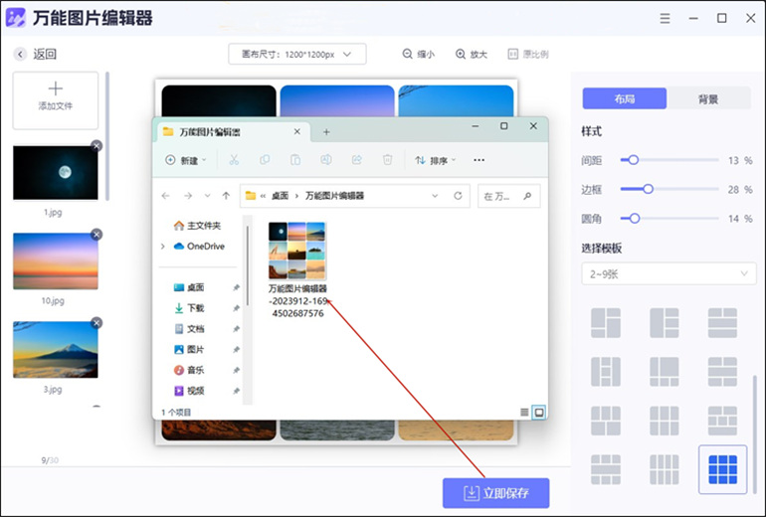The image size is (766, 517).
Task: Click 桌面 in the address breadcrumb
Action: 280,196
